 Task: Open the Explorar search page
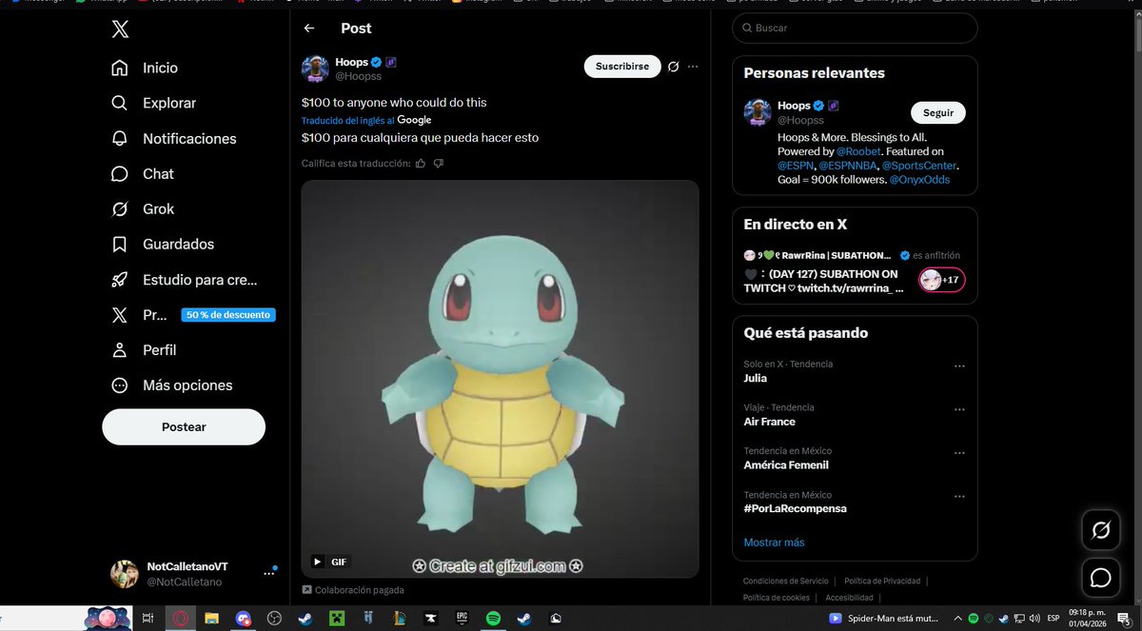click(154, 103)
